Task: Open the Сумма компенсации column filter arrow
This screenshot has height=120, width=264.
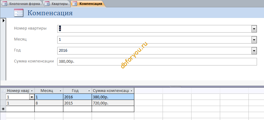Action: pos(131,91)
